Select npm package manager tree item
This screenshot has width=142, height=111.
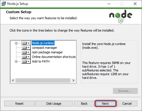(x=47, y=52)
